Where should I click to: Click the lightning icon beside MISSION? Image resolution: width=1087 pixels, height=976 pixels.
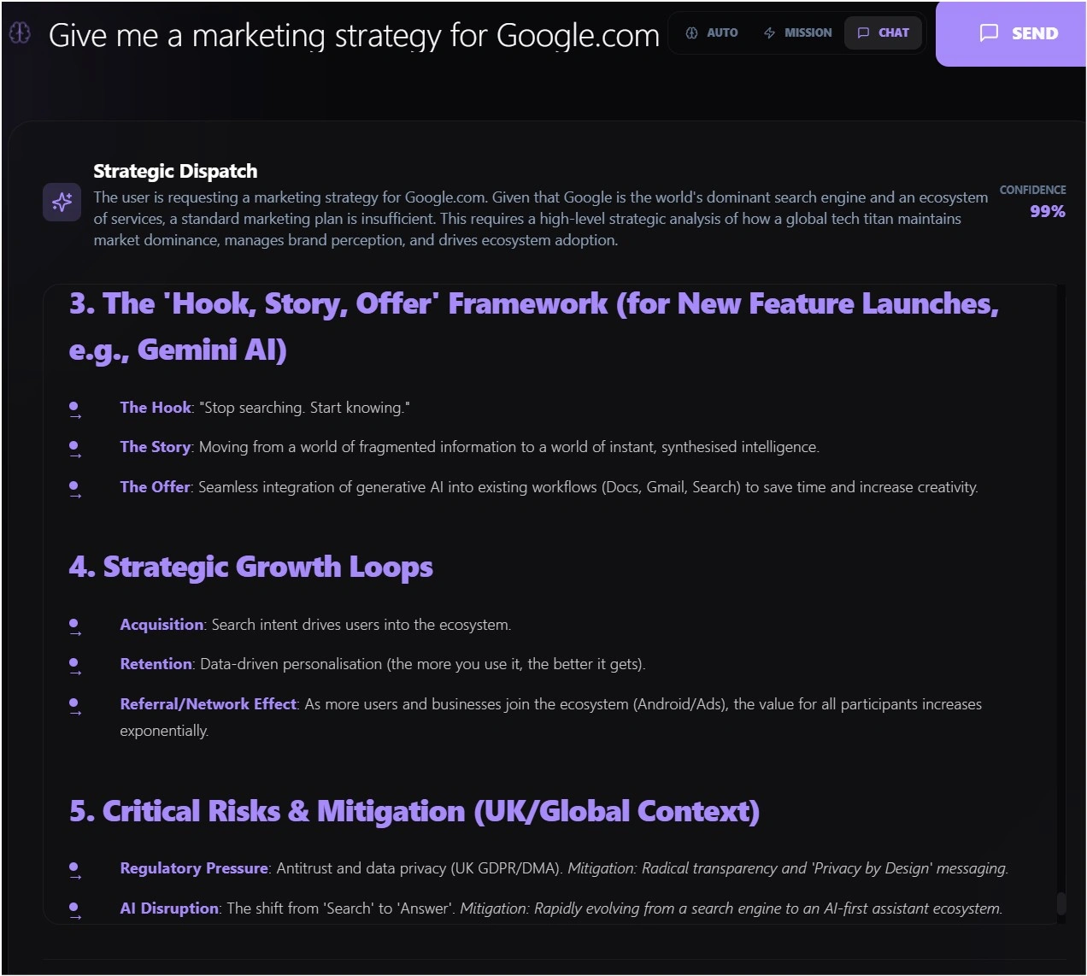tap(769, 32)
